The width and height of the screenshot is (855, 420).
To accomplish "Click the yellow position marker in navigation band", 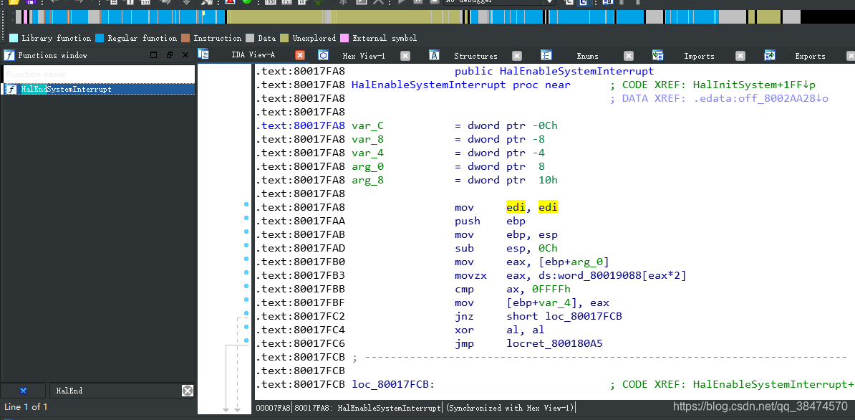I will click(203, 12).
